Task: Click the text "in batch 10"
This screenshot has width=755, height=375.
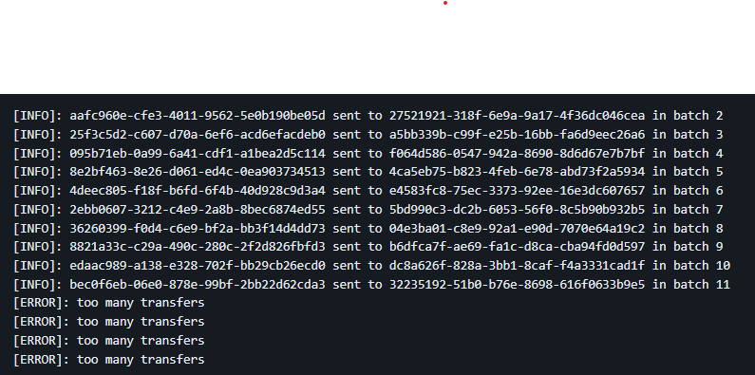Action: [691, 266]
